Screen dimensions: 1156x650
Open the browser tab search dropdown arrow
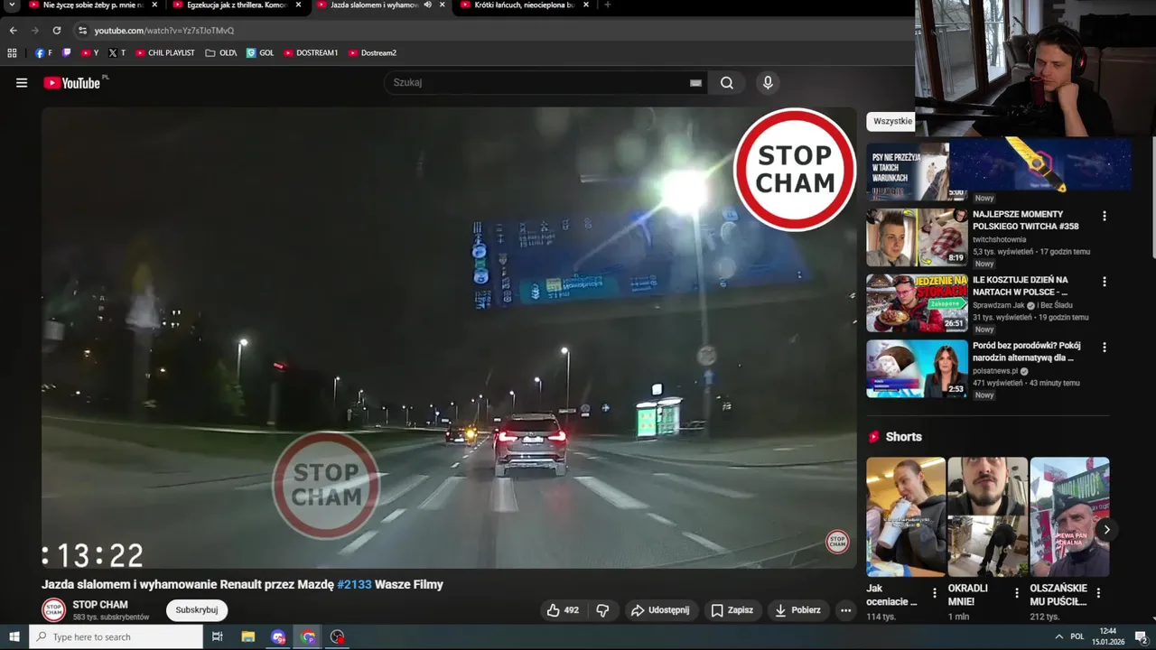point(12,5)
